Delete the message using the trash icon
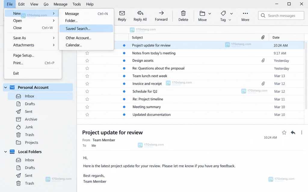This screenshot has height=192, width=308. (x=183, y=13)
